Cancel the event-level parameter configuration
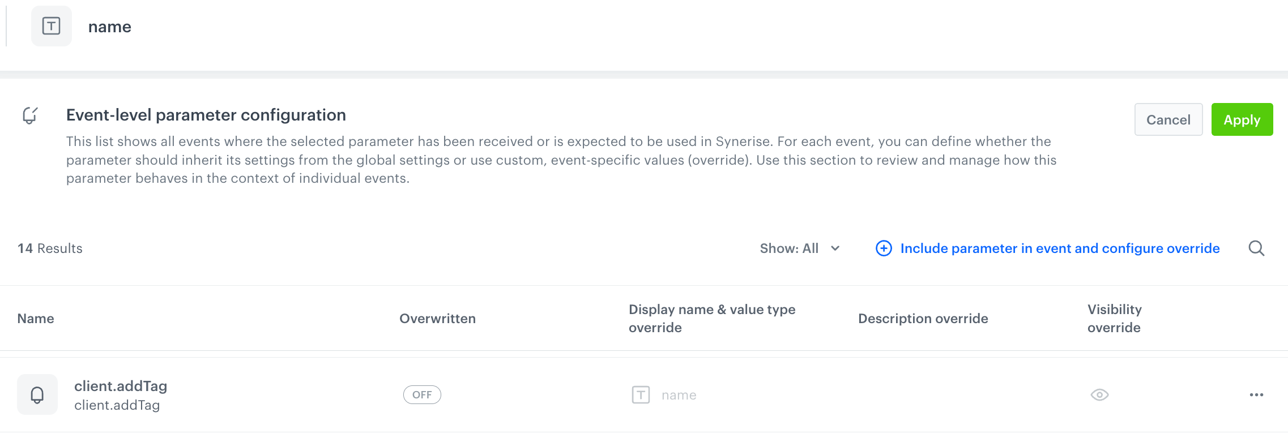1288x438 pixels. click(1168, 119)
